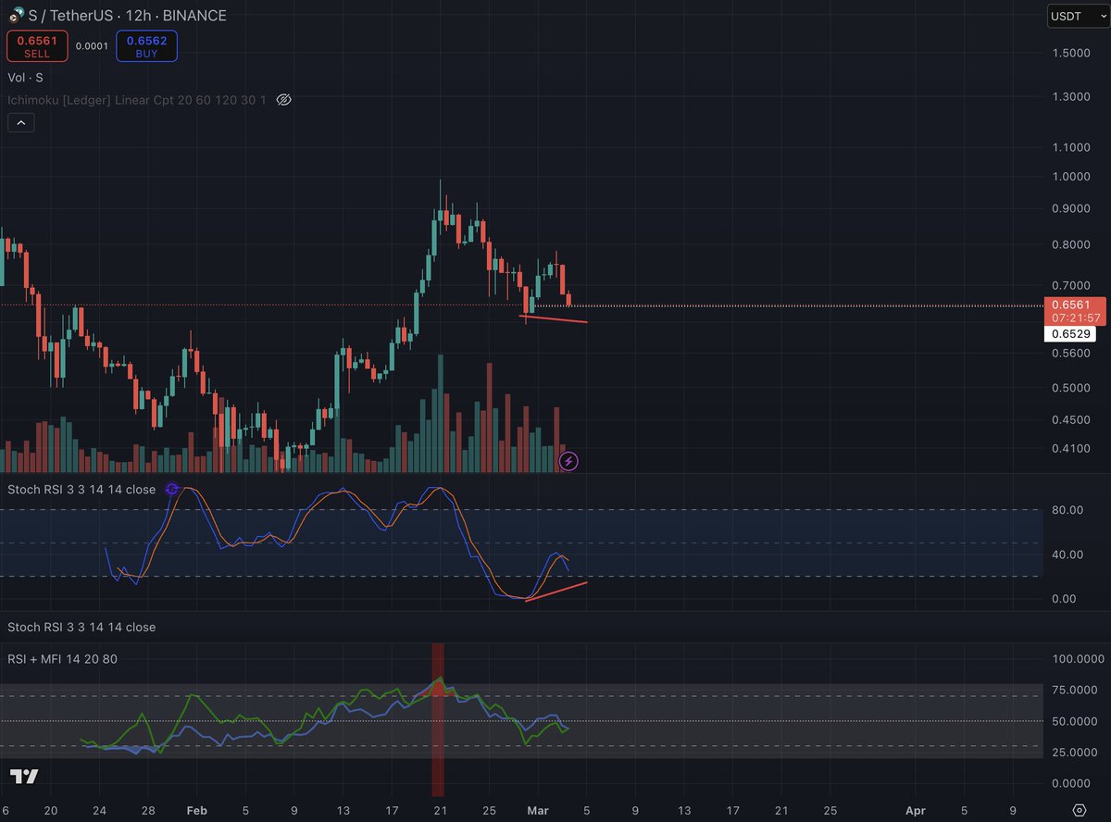Select the RSI + MFI 14 20 80 label
The image size is (1111, 822).
[62, 659]
